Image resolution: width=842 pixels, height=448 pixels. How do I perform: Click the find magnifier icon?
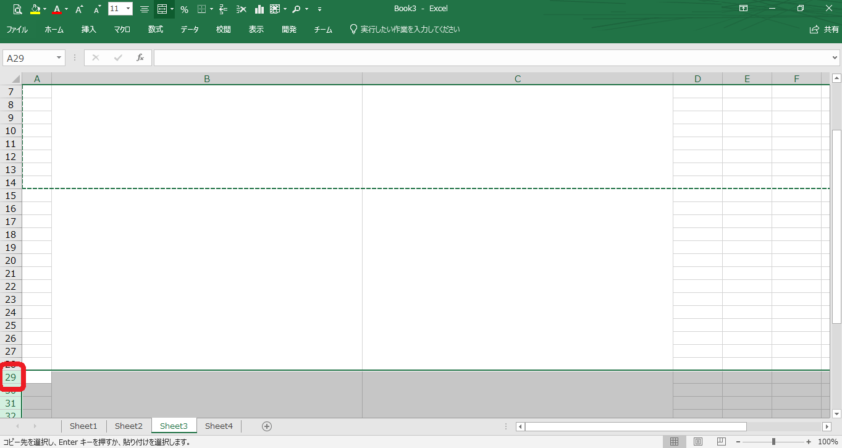point(297,9)
